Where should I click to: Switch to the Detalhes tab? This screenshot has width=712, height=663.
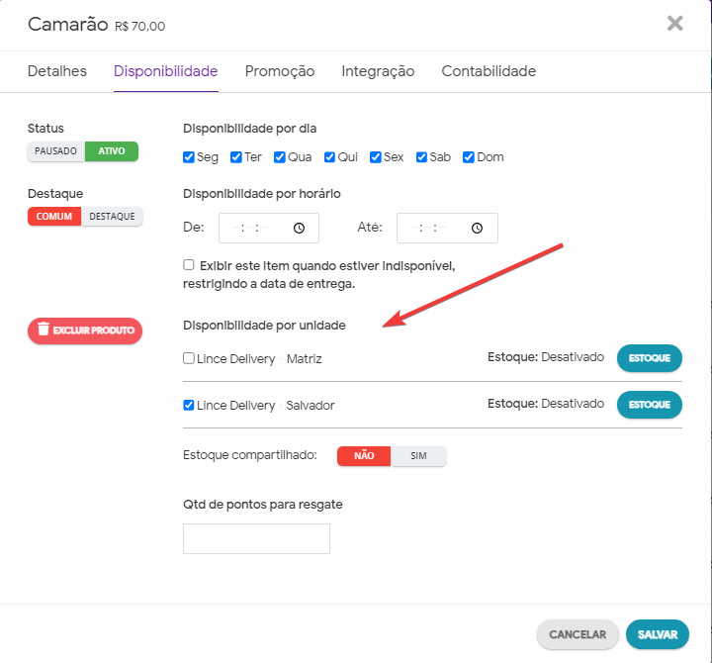pyautogui.click(x=57, y=71)
